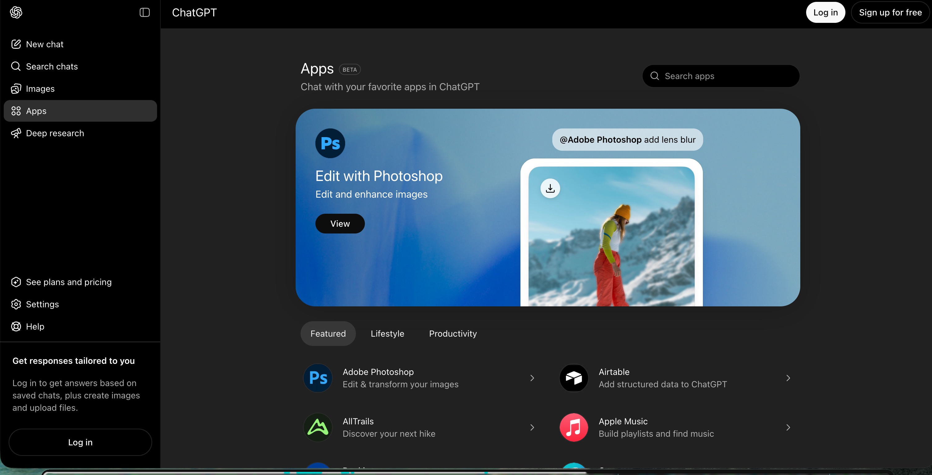The image size is (932, 475).
Task: Click the ChatGPT logo icon in the sidebar
Action: (x=16, y=13)
